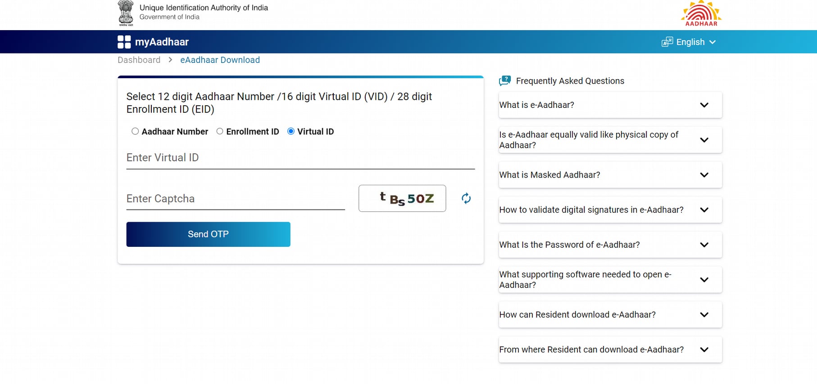Expand 'What Is the Password of e-Aadhaar?'

click(x=610, y=245)
